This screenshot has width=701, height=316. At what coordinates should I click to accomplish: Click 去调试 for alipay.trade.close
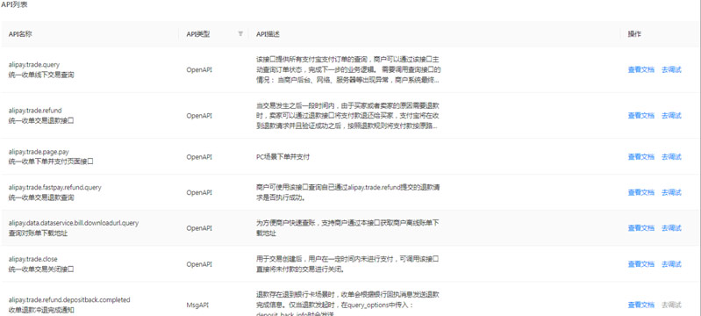pyautogui.click(x=671, y=264)
